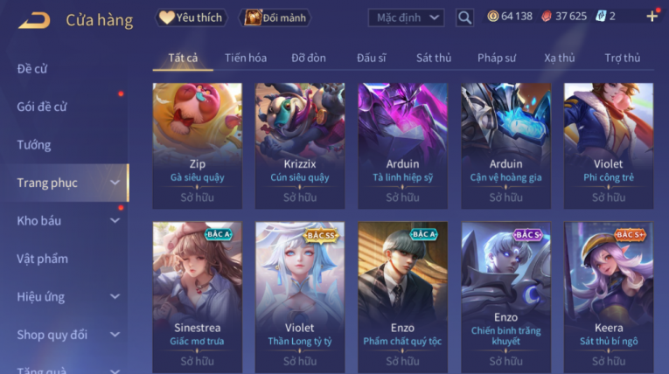Open Yêu thích heart favorites
Viewport: 669px width, 374px height.
(191, 17)
